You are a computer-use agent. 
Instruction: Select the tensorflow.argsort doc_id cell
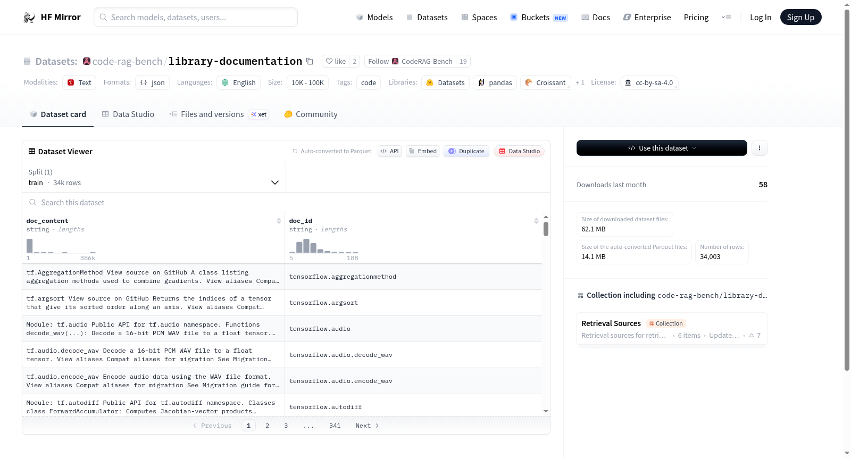pos(413,303)
